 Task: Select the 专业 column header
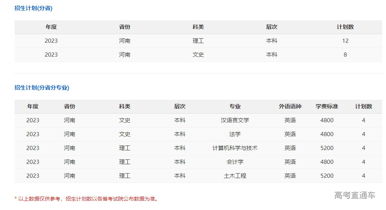235,106
